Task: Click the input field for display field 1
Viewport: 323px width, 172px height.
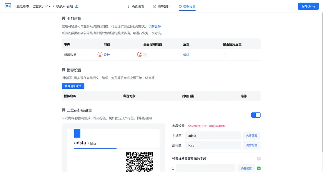Action: click(206, 168)
